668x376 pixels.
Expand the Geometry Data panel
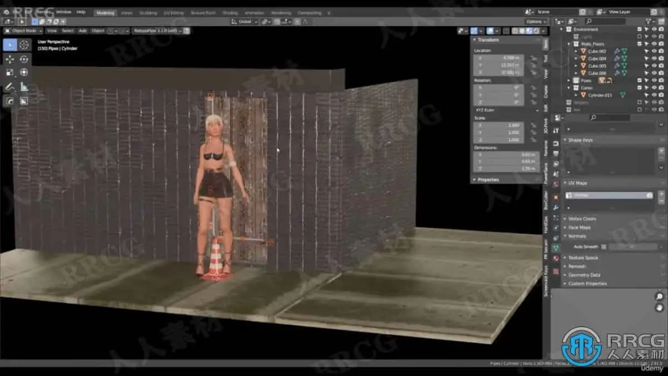point(566,275)
